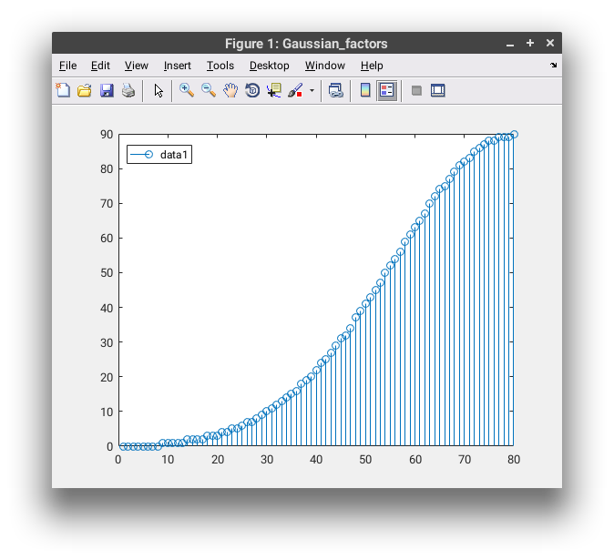Open the Edit menu
The image size is (614, 560).
(x=100, y=66)
